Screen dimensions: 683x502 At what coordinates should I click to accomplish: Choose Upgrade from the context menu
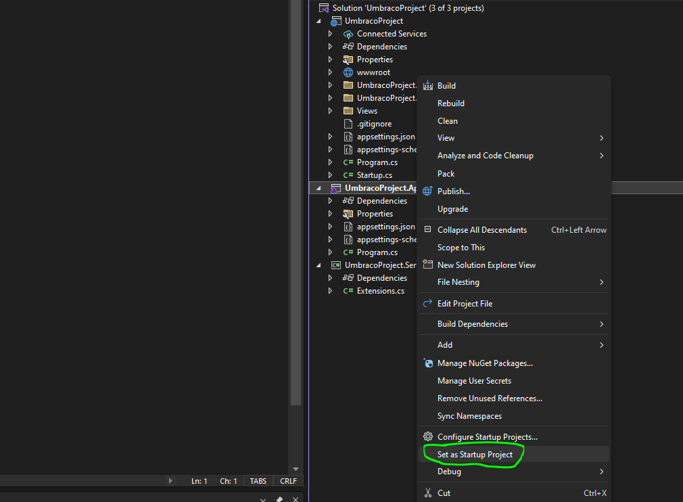tap(513, 209)
